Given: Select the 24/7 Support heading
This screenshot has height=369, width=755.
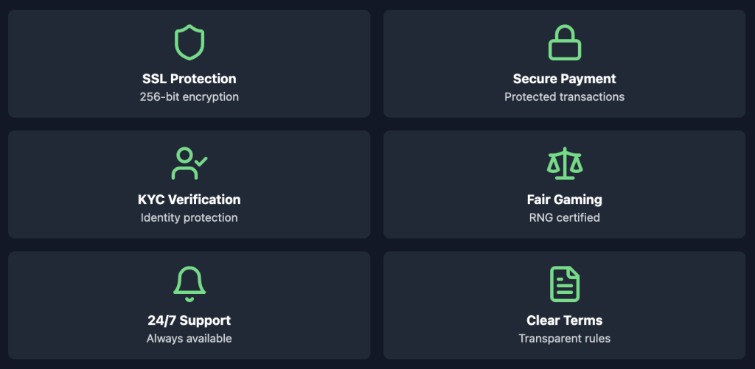Looking at the screenshot, I should [x=189, y=320].
